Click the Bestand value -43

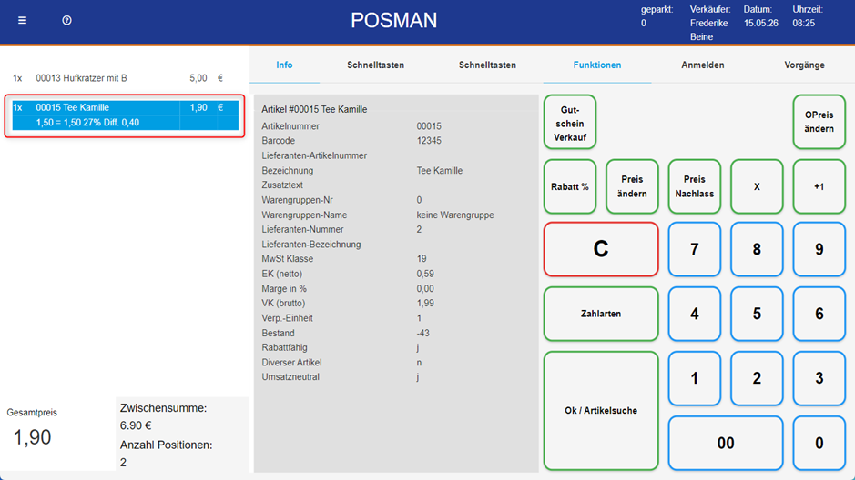click(x=423, y=333)
